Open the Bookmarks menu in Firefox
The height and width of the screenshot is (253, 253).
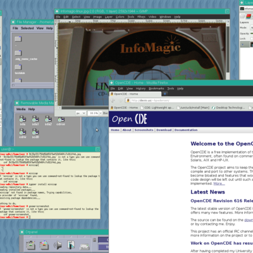(x=156, y=89)
